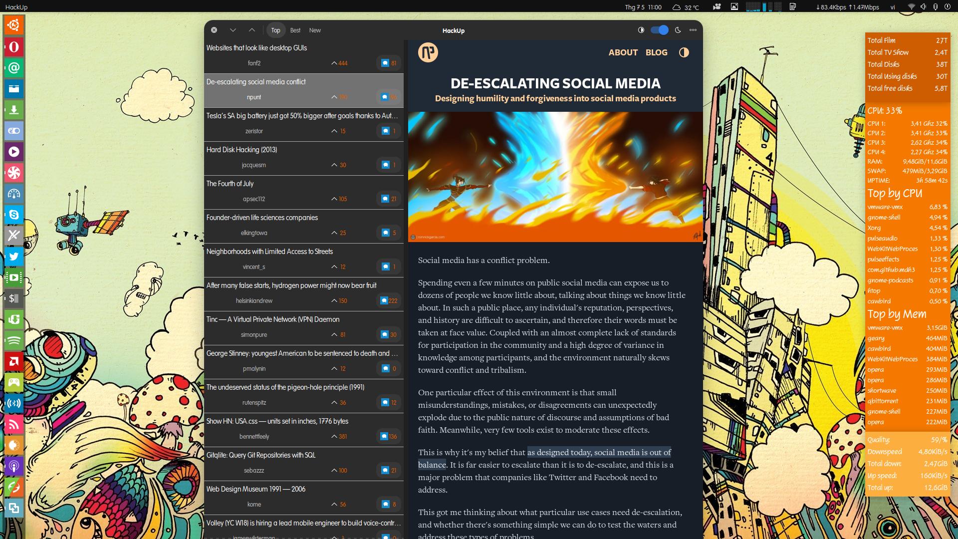Upvote the story by fanf2
This screenshot has height=539, width=958.
pos(339,63)
